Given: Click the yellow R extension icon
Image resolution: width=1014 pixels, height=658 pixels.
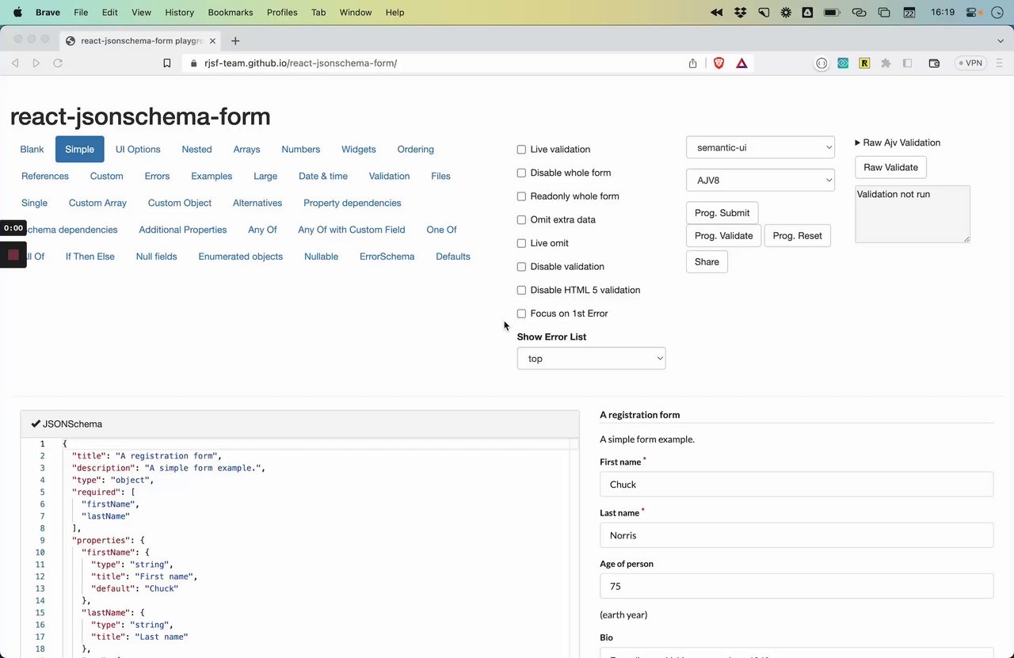Looking at the screenshot, I should point(864,63).
